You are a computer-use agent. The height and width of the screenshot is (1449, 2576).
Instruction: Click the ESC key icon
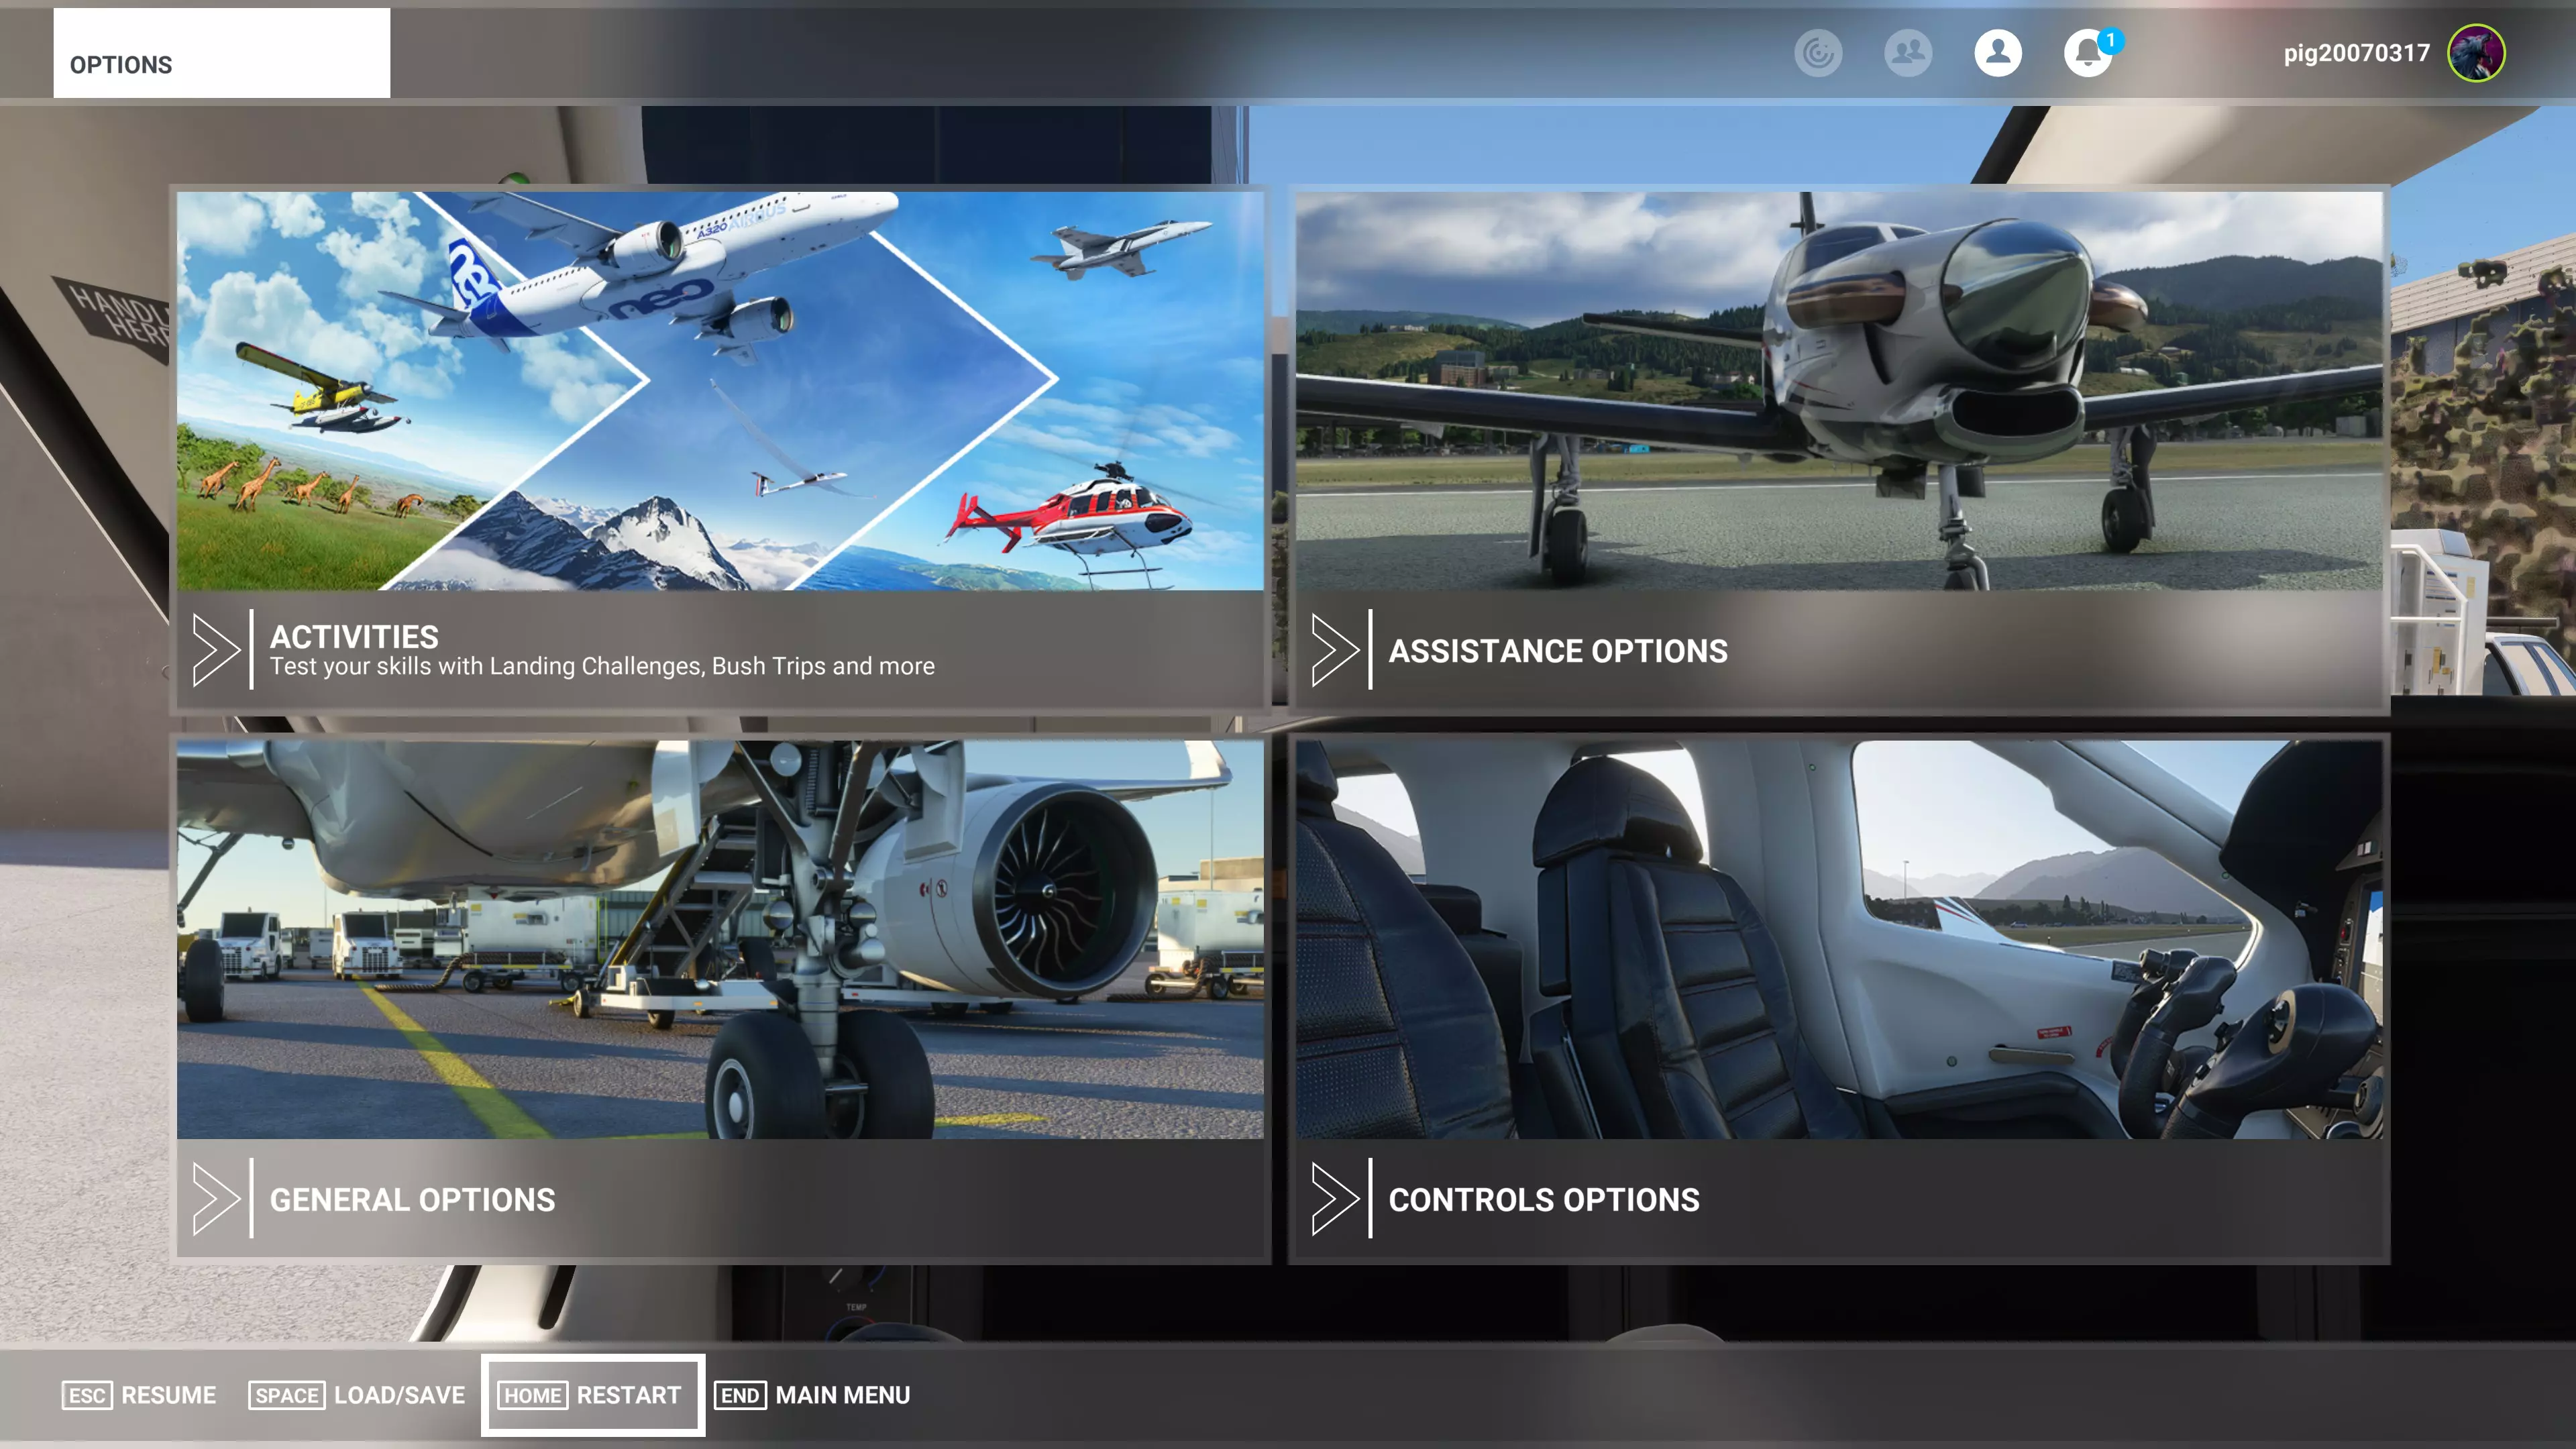(x=87, y=1395)
